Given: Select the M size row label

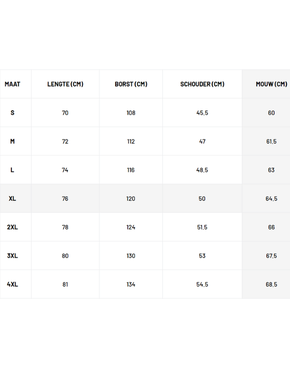Looking at the screenshot, I should pos(12,141).
